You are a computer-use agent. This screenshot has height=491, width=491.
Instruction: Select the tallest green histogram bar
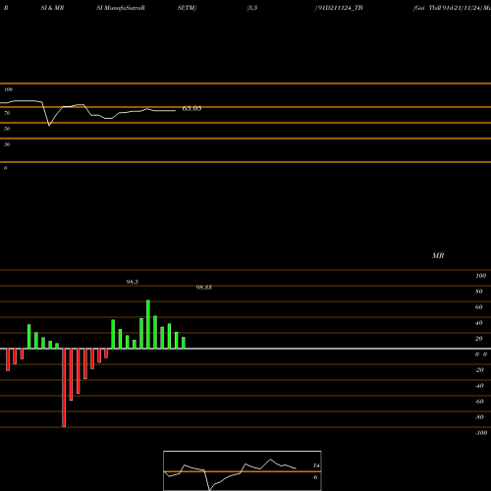click(x=148, y=324)
